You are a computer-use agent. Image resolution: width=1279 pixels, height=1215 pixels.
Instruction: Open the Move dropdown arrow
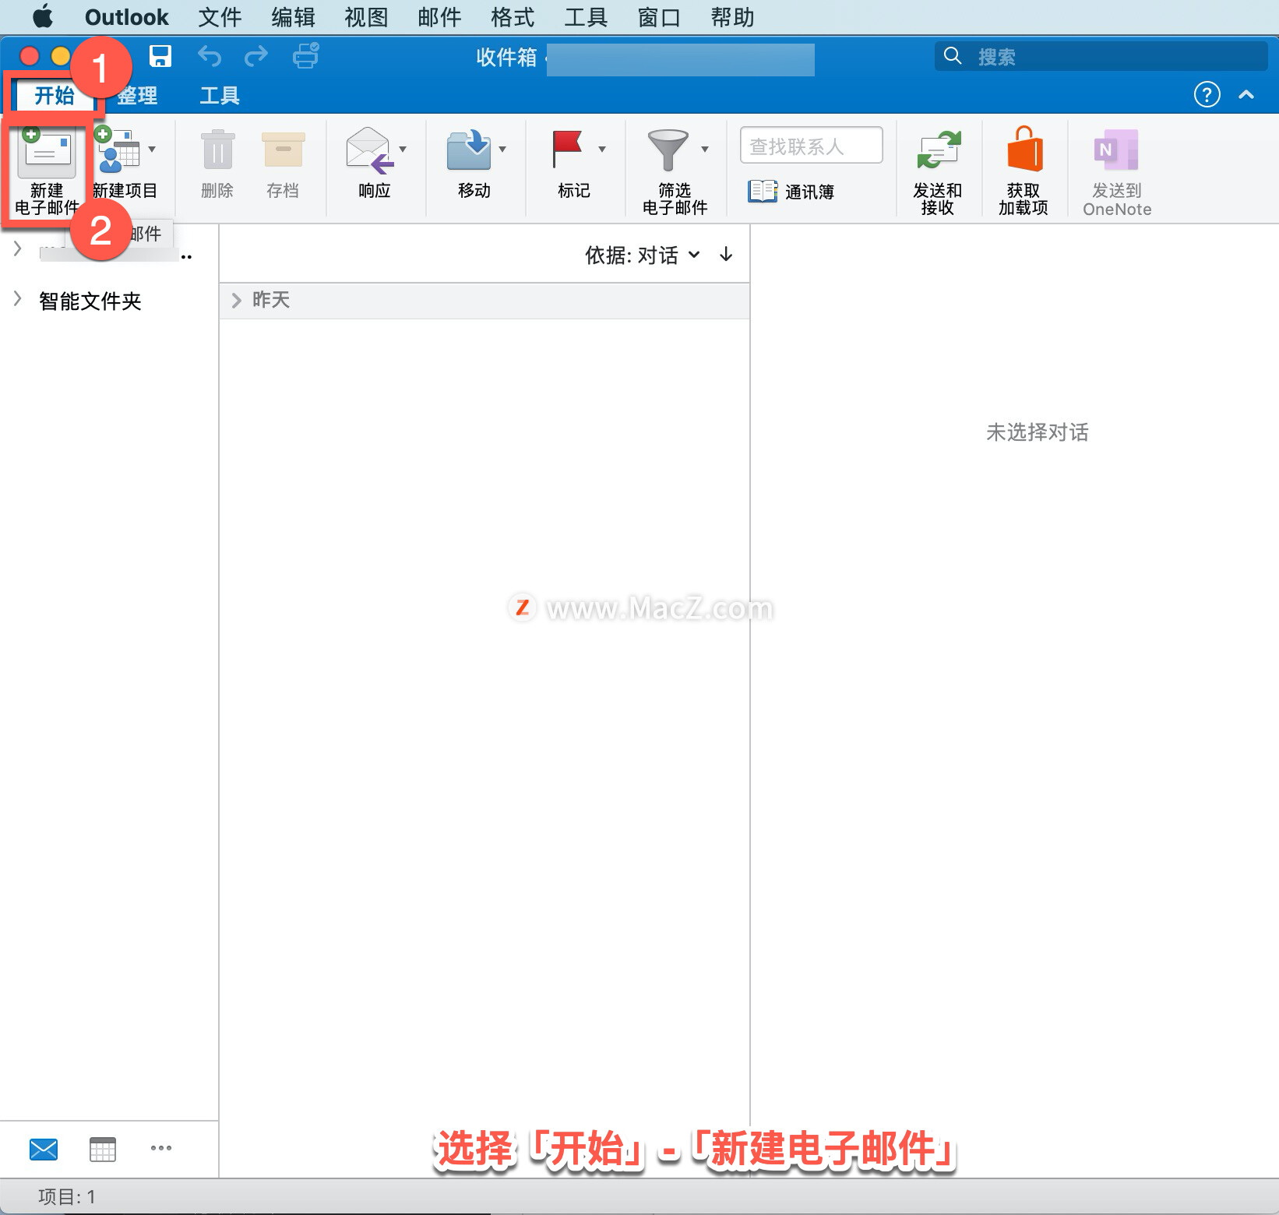point(502,149)
